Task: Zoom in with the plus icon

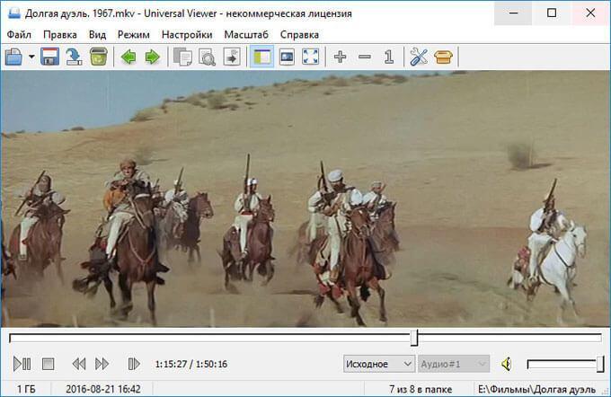Action: tap(341, 57)
